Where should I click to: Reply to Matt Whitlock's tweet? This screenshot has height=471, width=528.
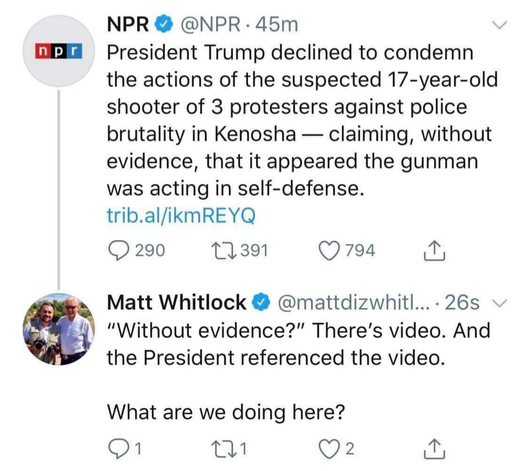point(117,449)
